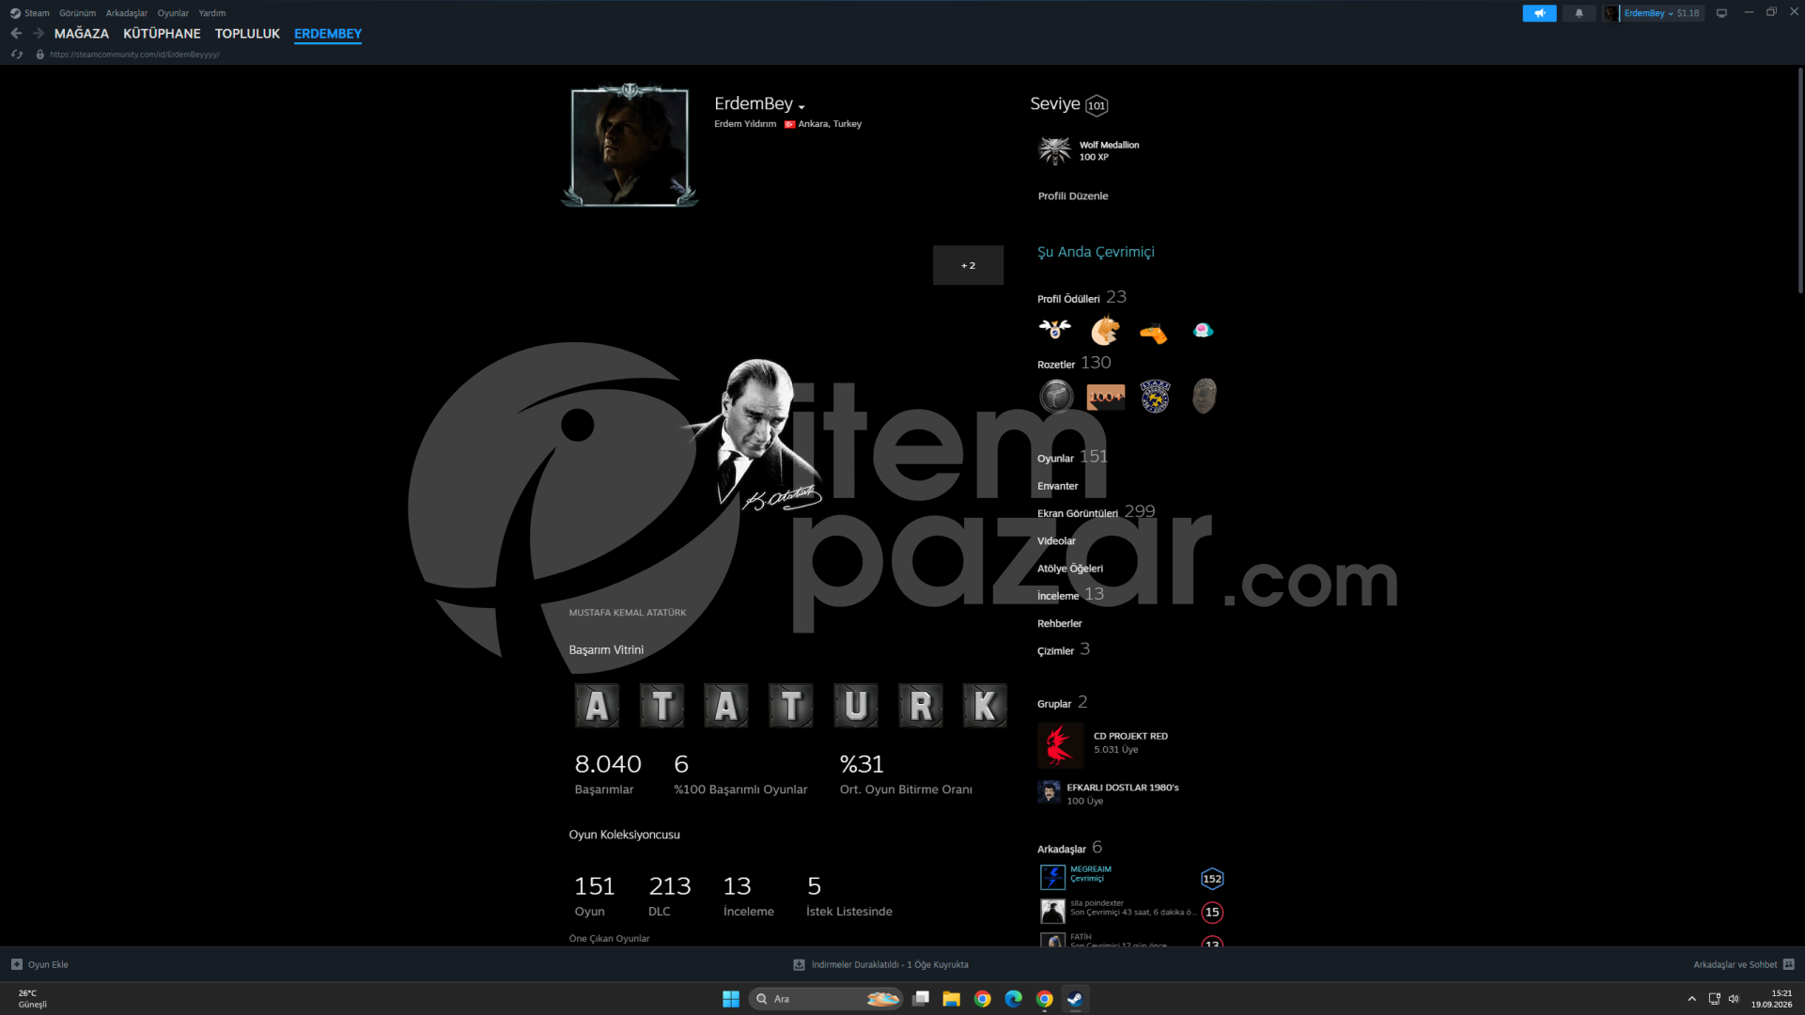Open the Oyunlar menu
Screen dimensions: 1805x1015
pyautogui.click(x=173, y=13)
